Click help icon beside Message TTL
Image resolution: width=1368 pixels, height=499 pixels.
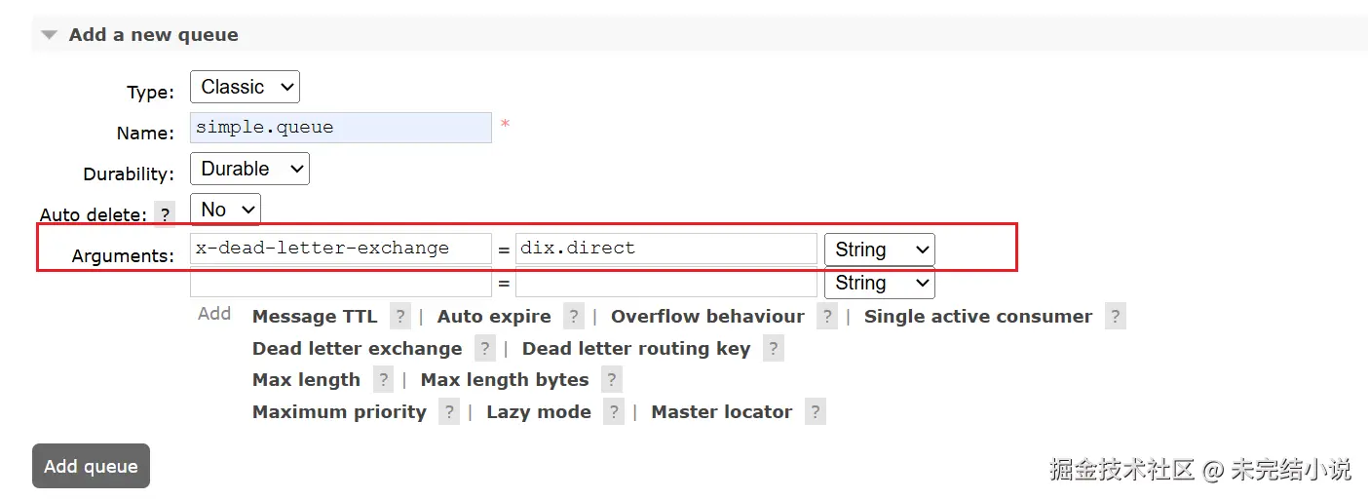(x=399, y=317)
